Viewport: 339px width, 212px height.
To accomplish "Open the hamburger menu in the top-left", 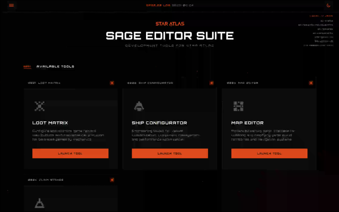I will point(12,5).
